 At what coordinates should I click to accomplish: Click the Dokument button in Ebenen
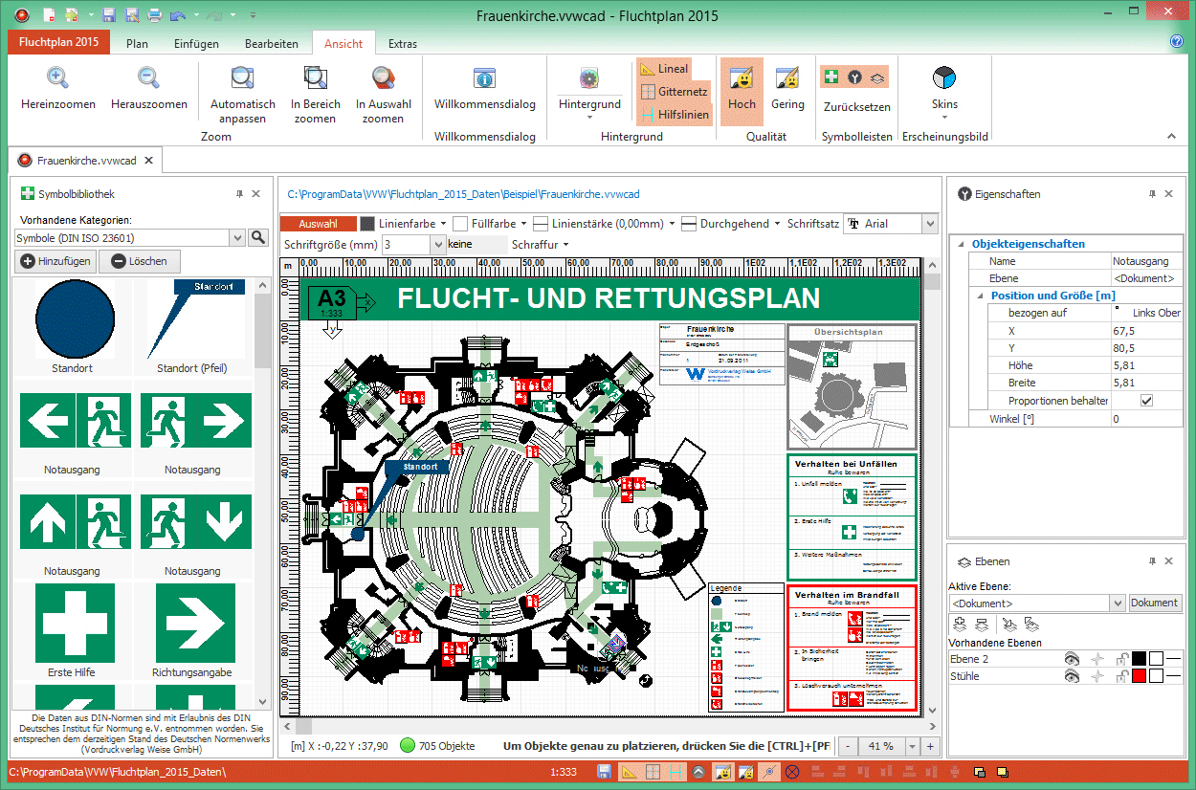[1155, 603]
